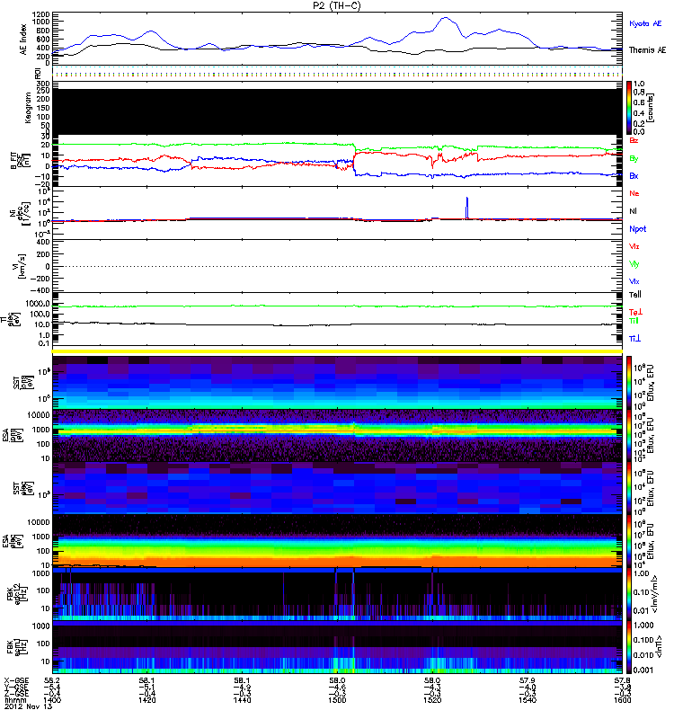Click the "300" tick on Keogram axis

click(42, 84)
